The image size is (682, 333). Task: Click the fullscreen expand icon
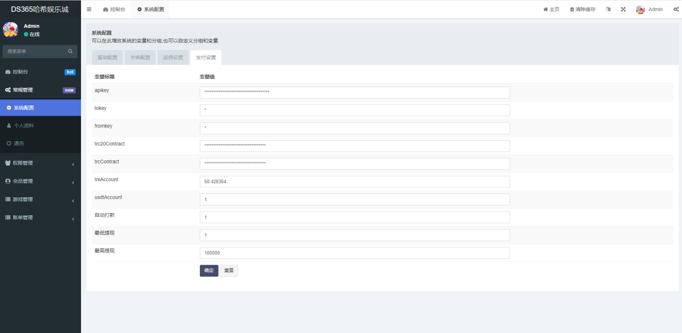[x=623, y=10]
